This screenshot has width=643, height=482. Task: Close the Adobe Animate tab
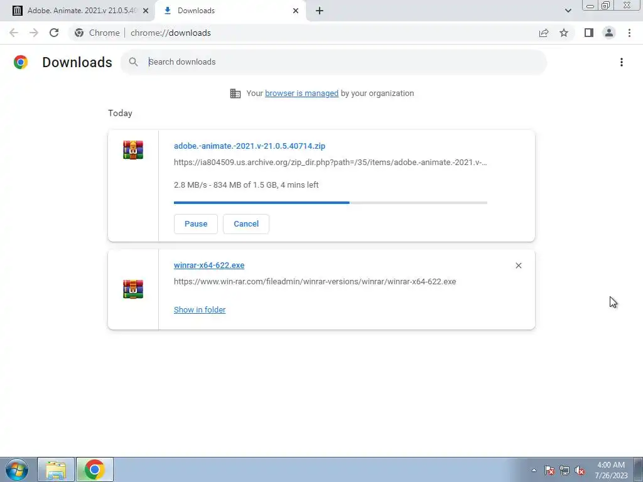click(146, 11)
